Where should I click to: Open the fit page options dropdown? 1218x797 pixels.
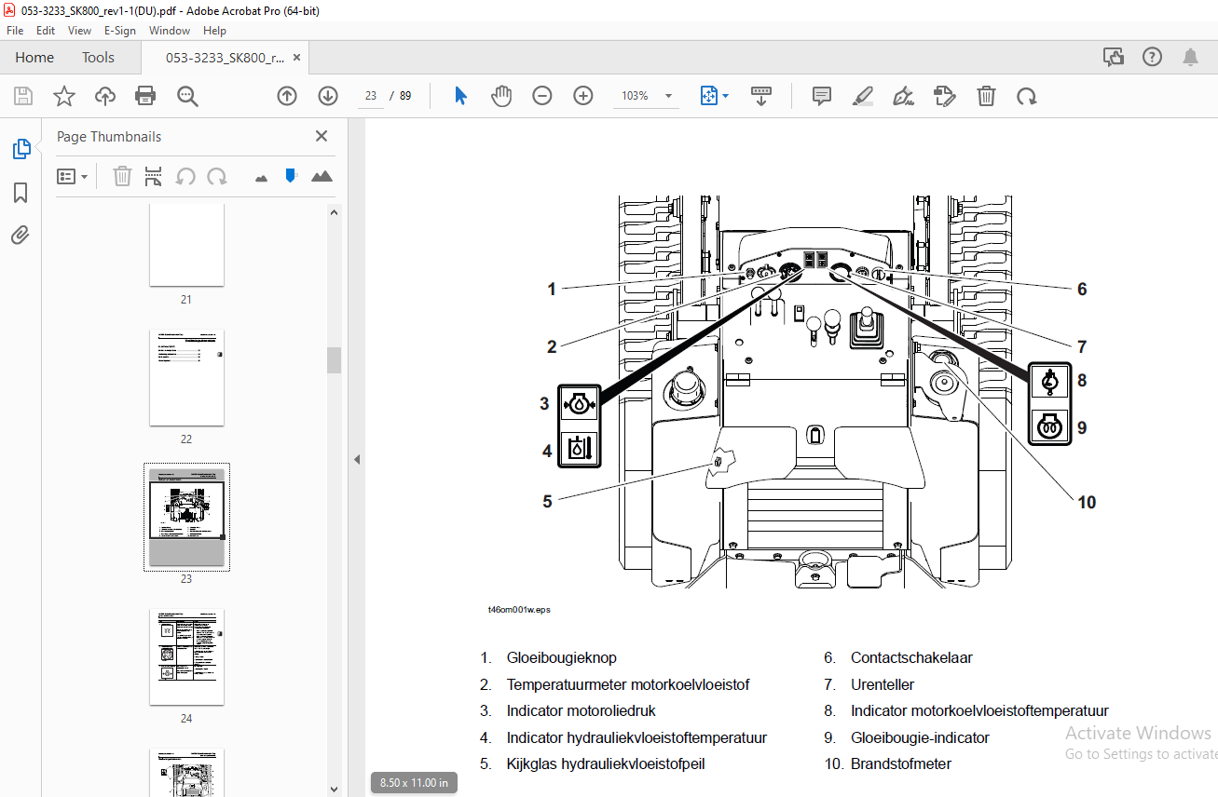[x=715, y=96]
